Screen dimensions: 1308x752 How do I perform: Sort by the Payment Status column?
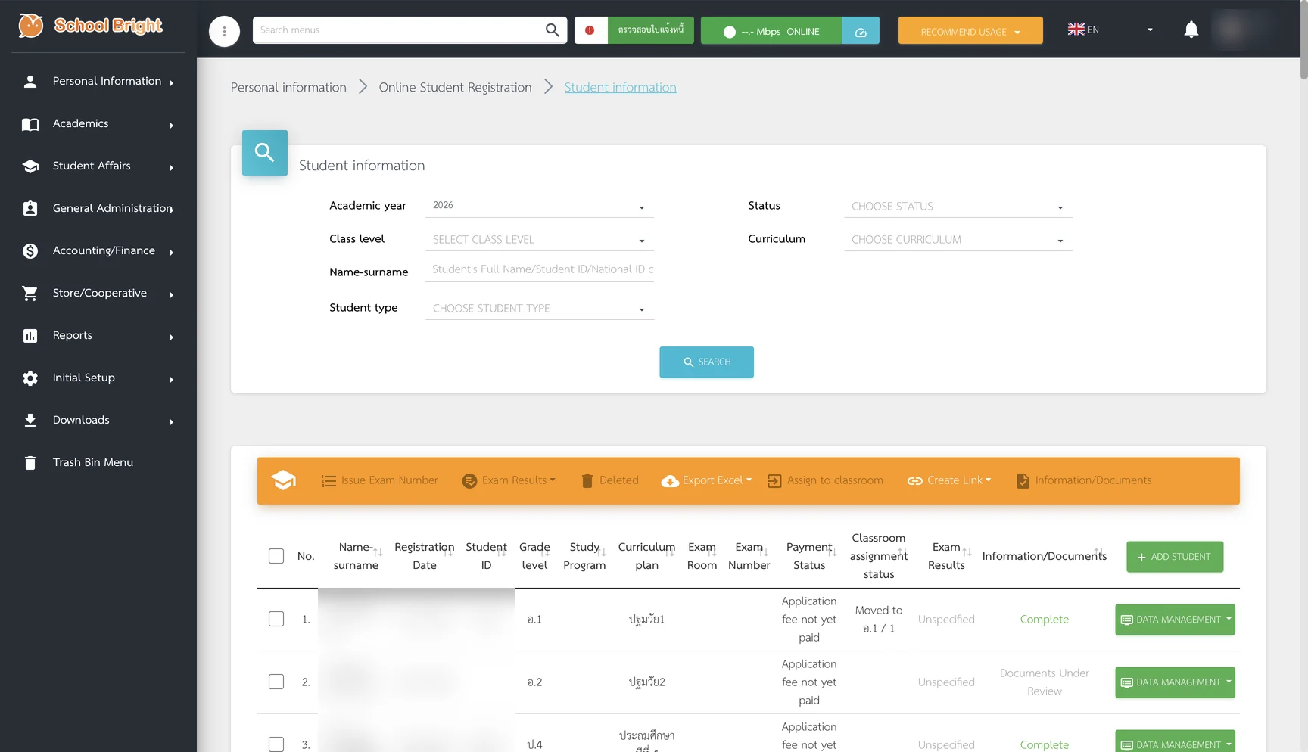pos(810,556)
